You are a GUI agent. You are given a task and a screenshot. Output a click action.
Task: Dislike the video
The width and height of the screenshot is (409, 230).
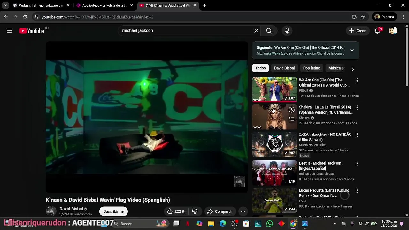(195, 211)
